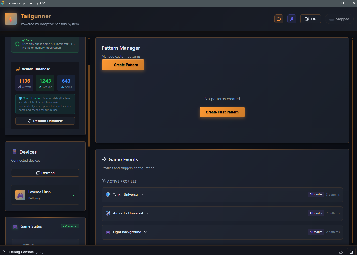357x255 pixels.
Task: Click the Smart Loading globe icon
Action: tap(20, 98)
